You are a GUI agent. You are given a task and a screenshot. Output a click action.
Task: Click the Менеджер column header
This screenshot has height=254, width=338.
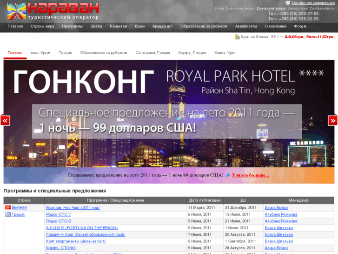coord(299,200)
